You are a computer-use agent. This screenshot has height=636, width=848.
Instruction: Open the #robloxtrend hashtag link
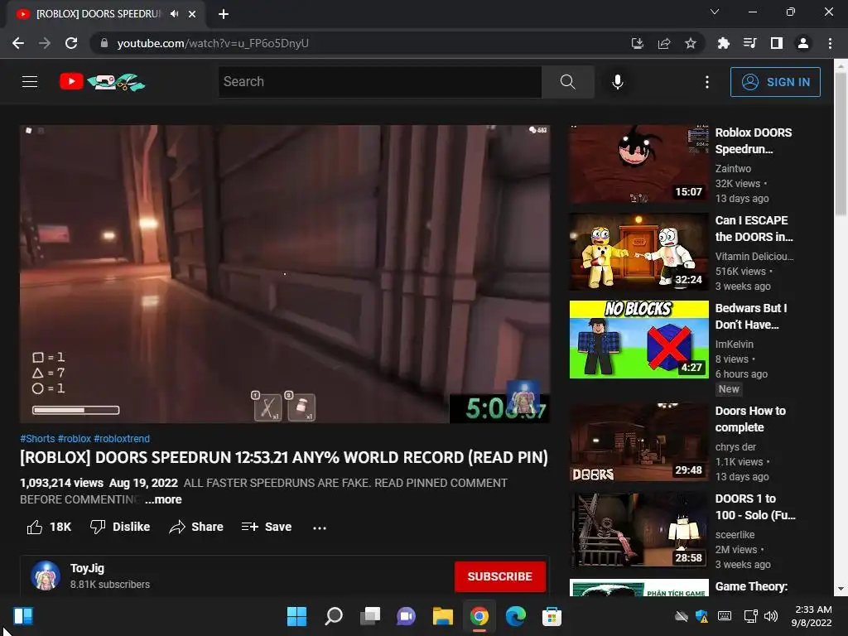(122, 439)
